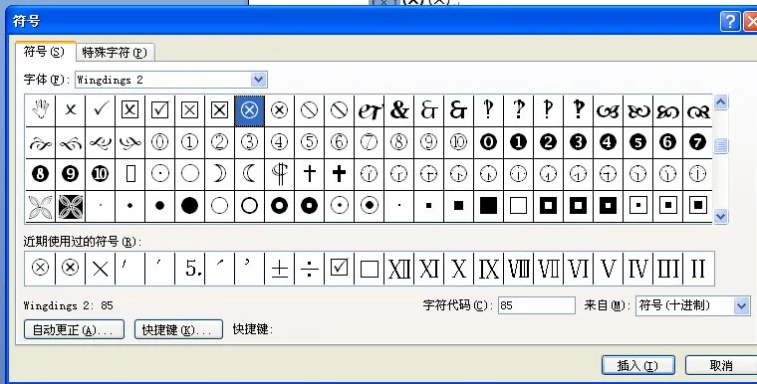Select the left-facing crescent moon symbol
The width and height of the screenshot is (757, 384).
point(250,174)
